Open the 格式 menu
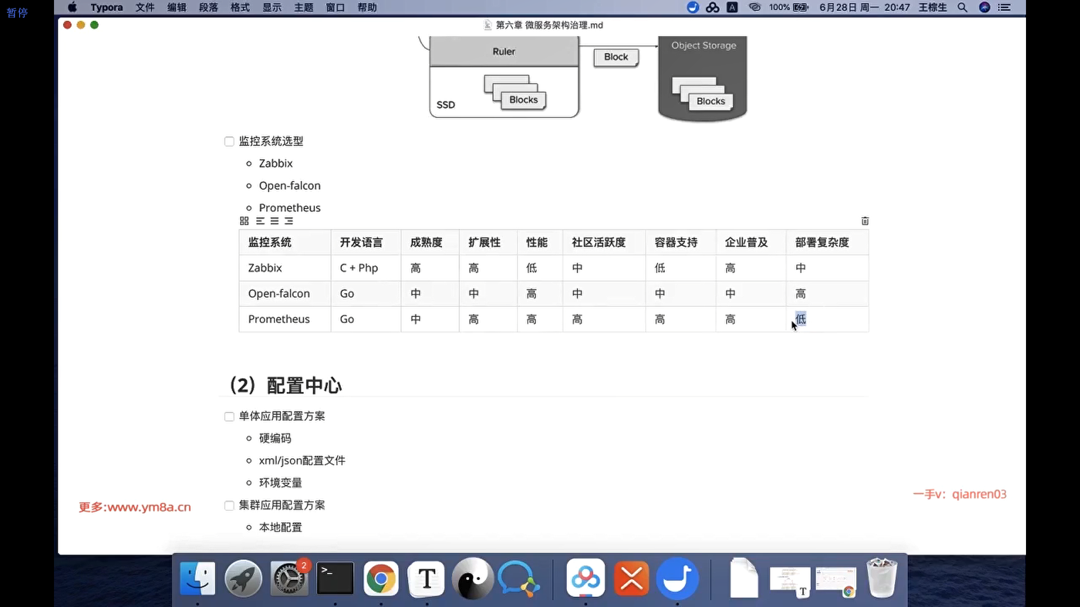 coord(240,7)
